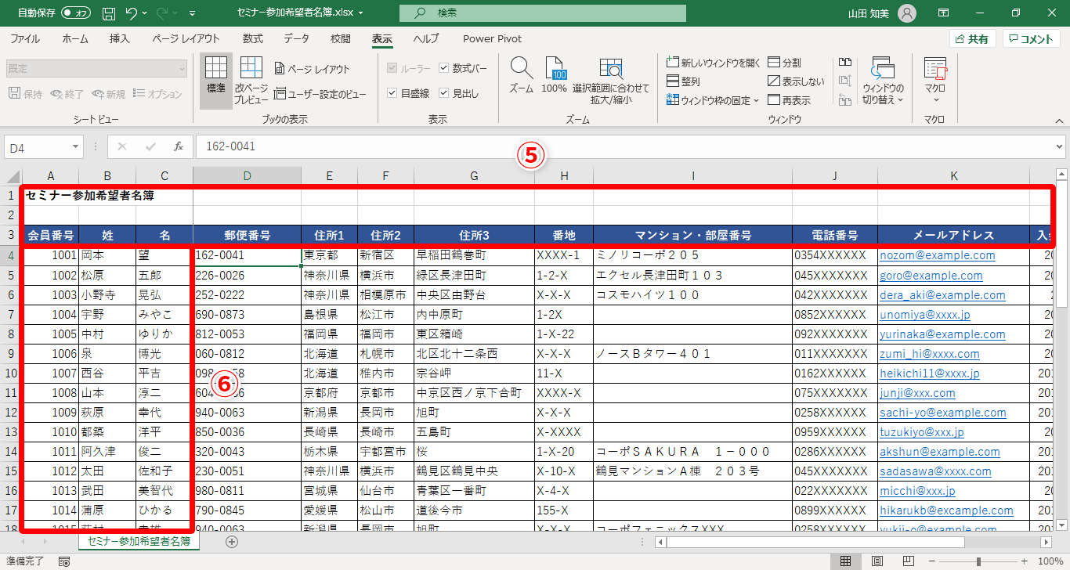Screen dimensions: 1070x570
Task: Click the macro record icon in status bar
Action: 64,561
